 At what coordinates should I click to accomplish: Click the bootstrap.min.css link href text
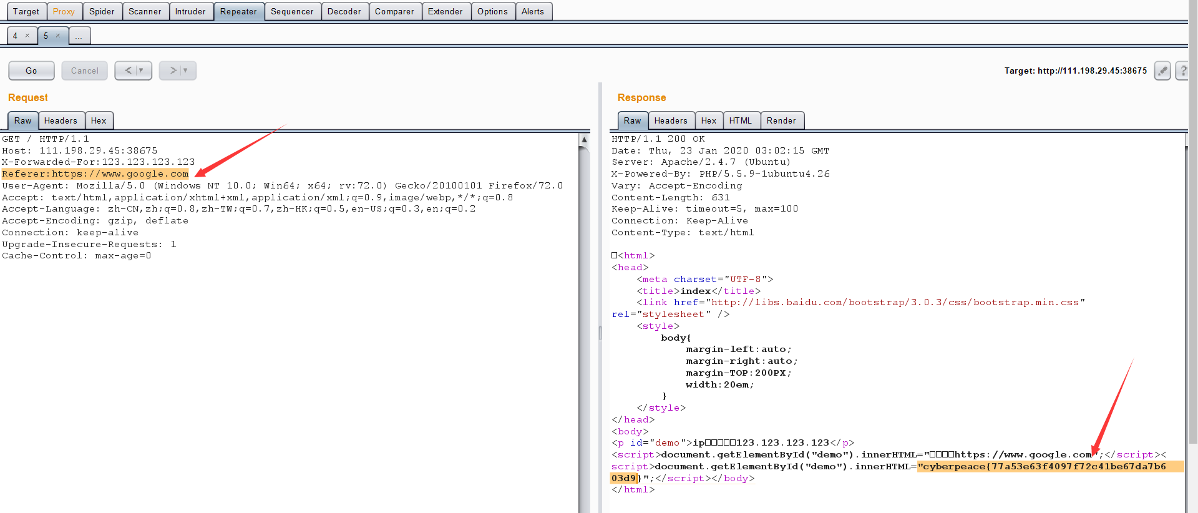coord(895,303)
